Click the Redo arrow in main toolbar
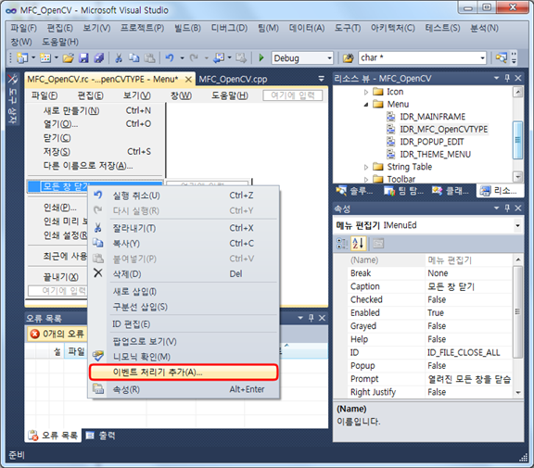Viewport: 534px width, 468px height. 194,58
